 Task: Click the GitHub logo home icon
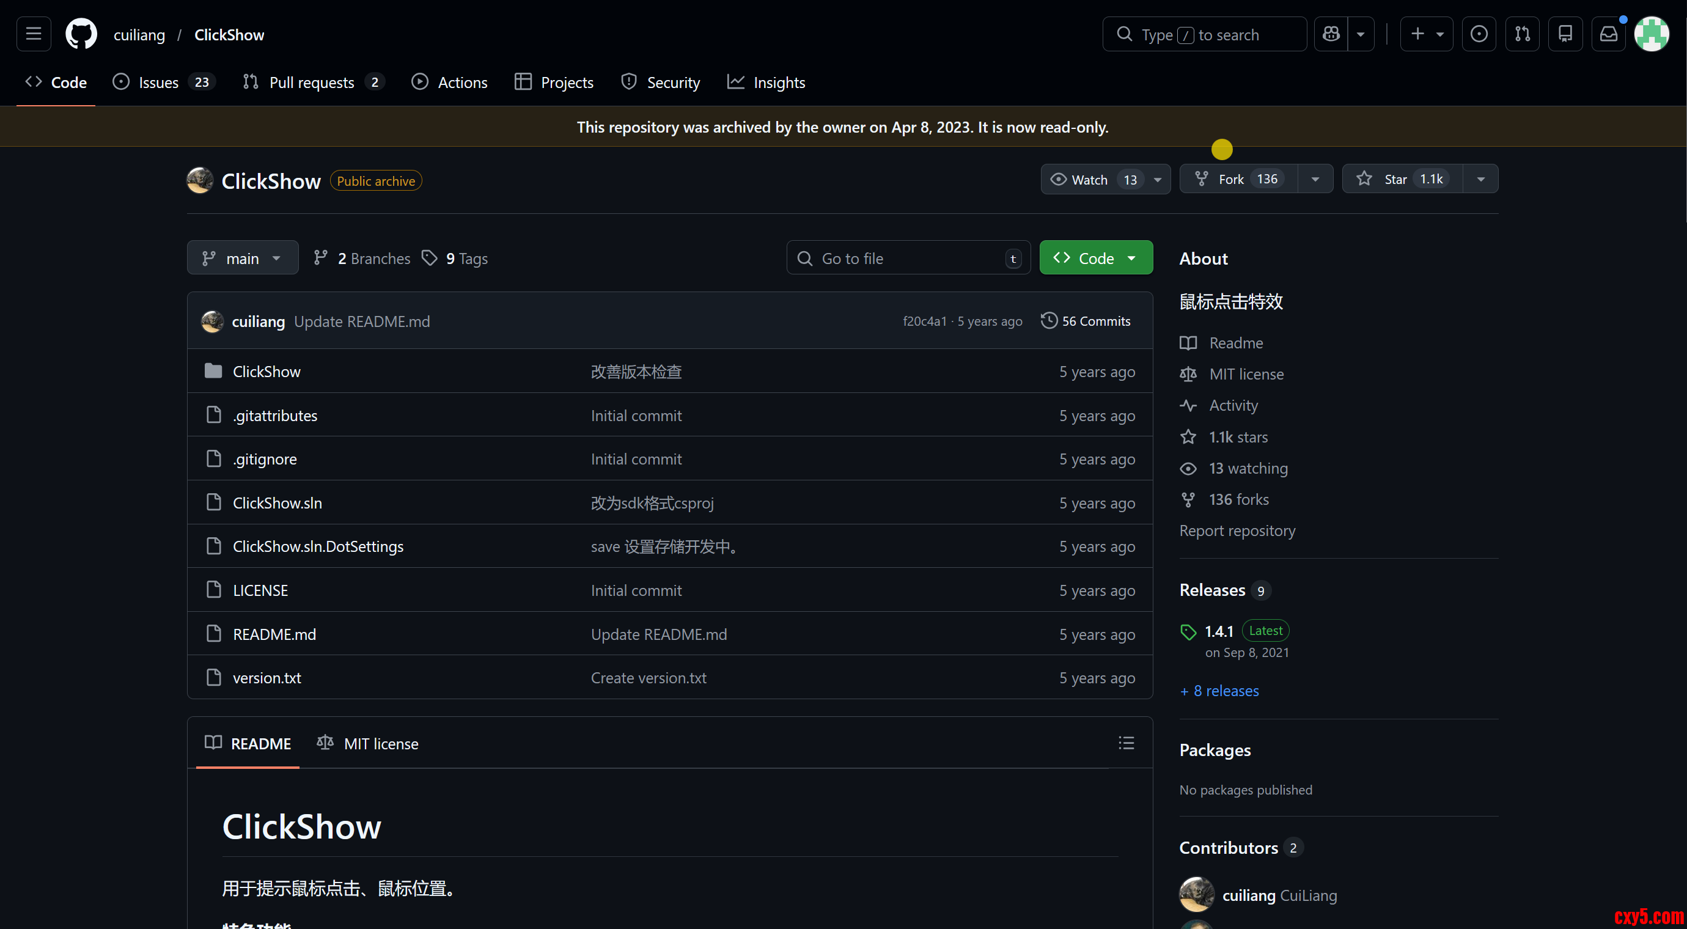tap(81, 34)
